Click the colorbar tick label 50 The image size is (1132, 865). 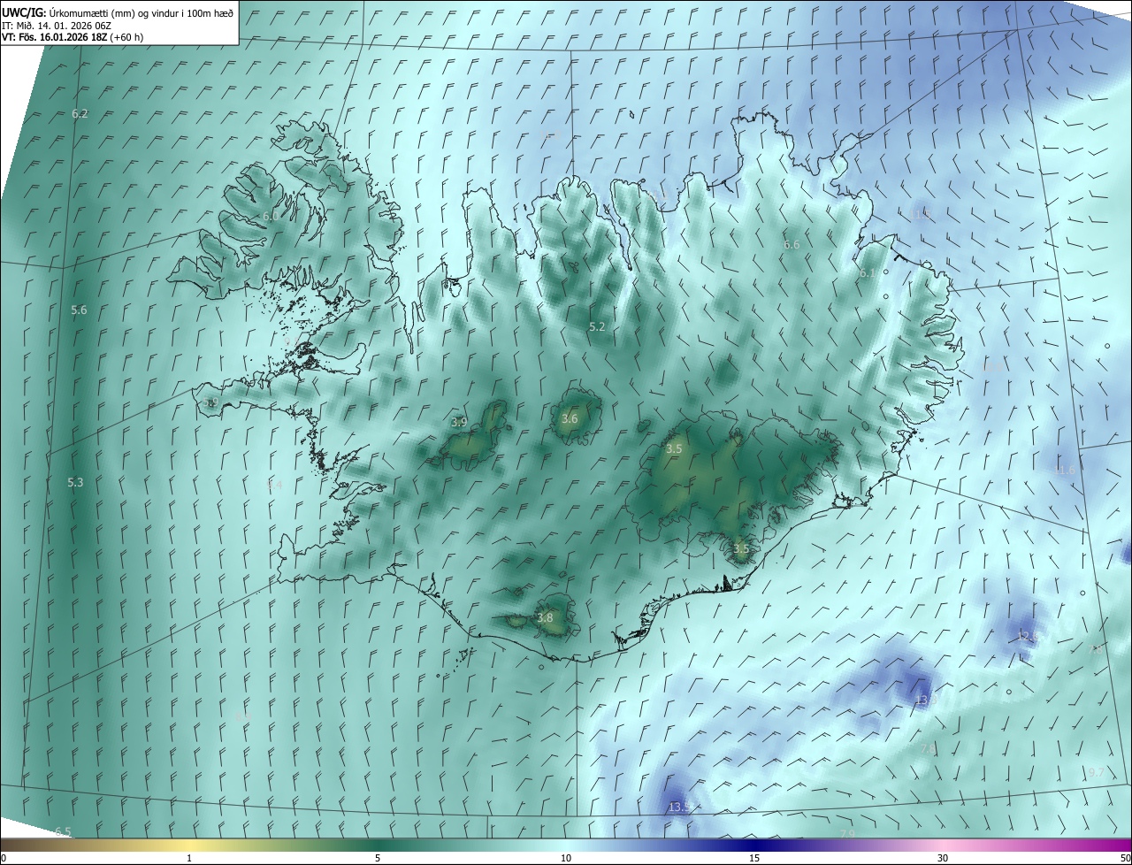(1125, 859)
